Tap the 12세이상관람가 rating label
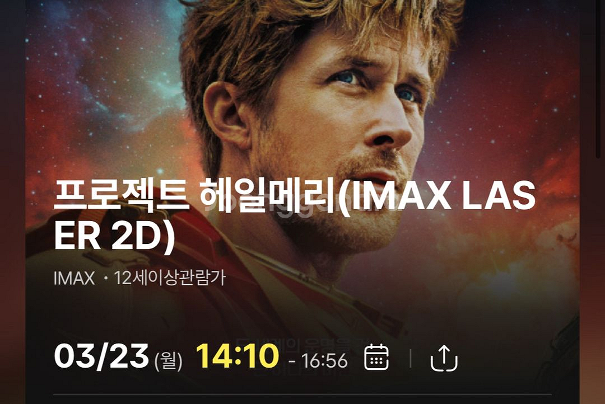 169,278
